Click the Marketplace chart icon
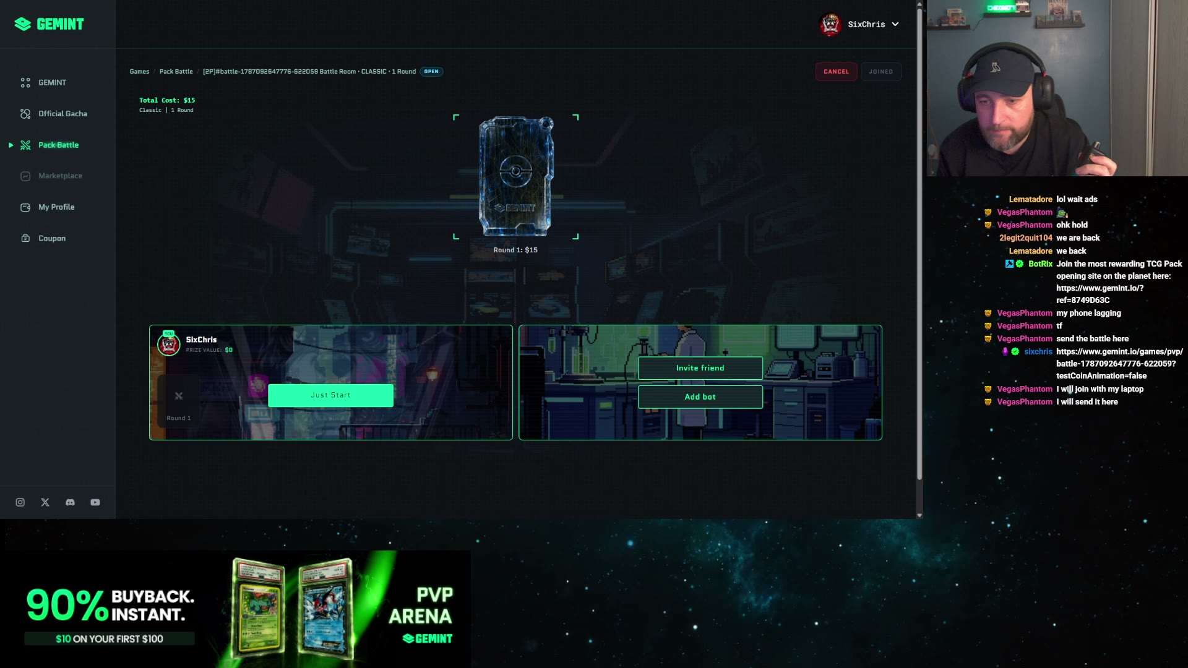This screenshot has width=1188, height=668. [x=25, y=176]
